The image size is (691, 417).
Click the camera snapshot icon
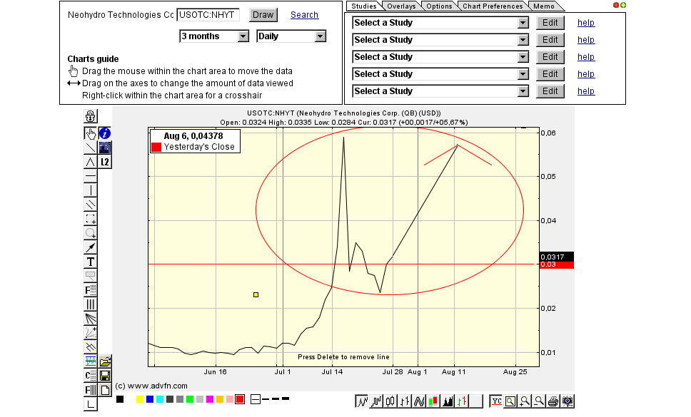(568, 401)
